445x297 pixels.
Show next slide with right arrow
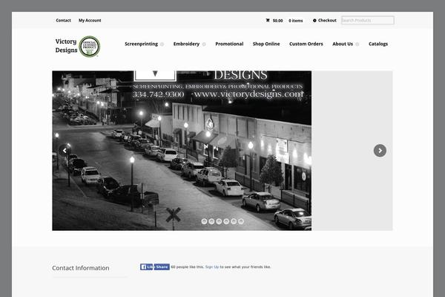tap(380, 151)
